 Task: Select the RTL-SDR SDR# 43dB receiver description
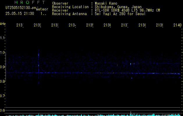127,10
